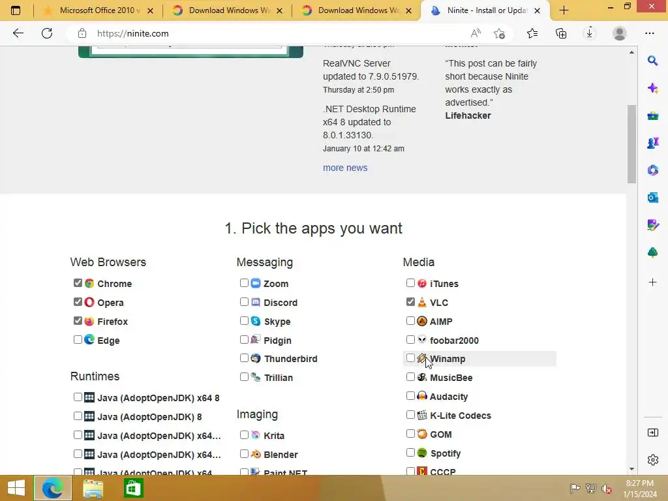668x501 pixels.
Task: Open the sidebar Games chess icon
Action: point(652,143)
